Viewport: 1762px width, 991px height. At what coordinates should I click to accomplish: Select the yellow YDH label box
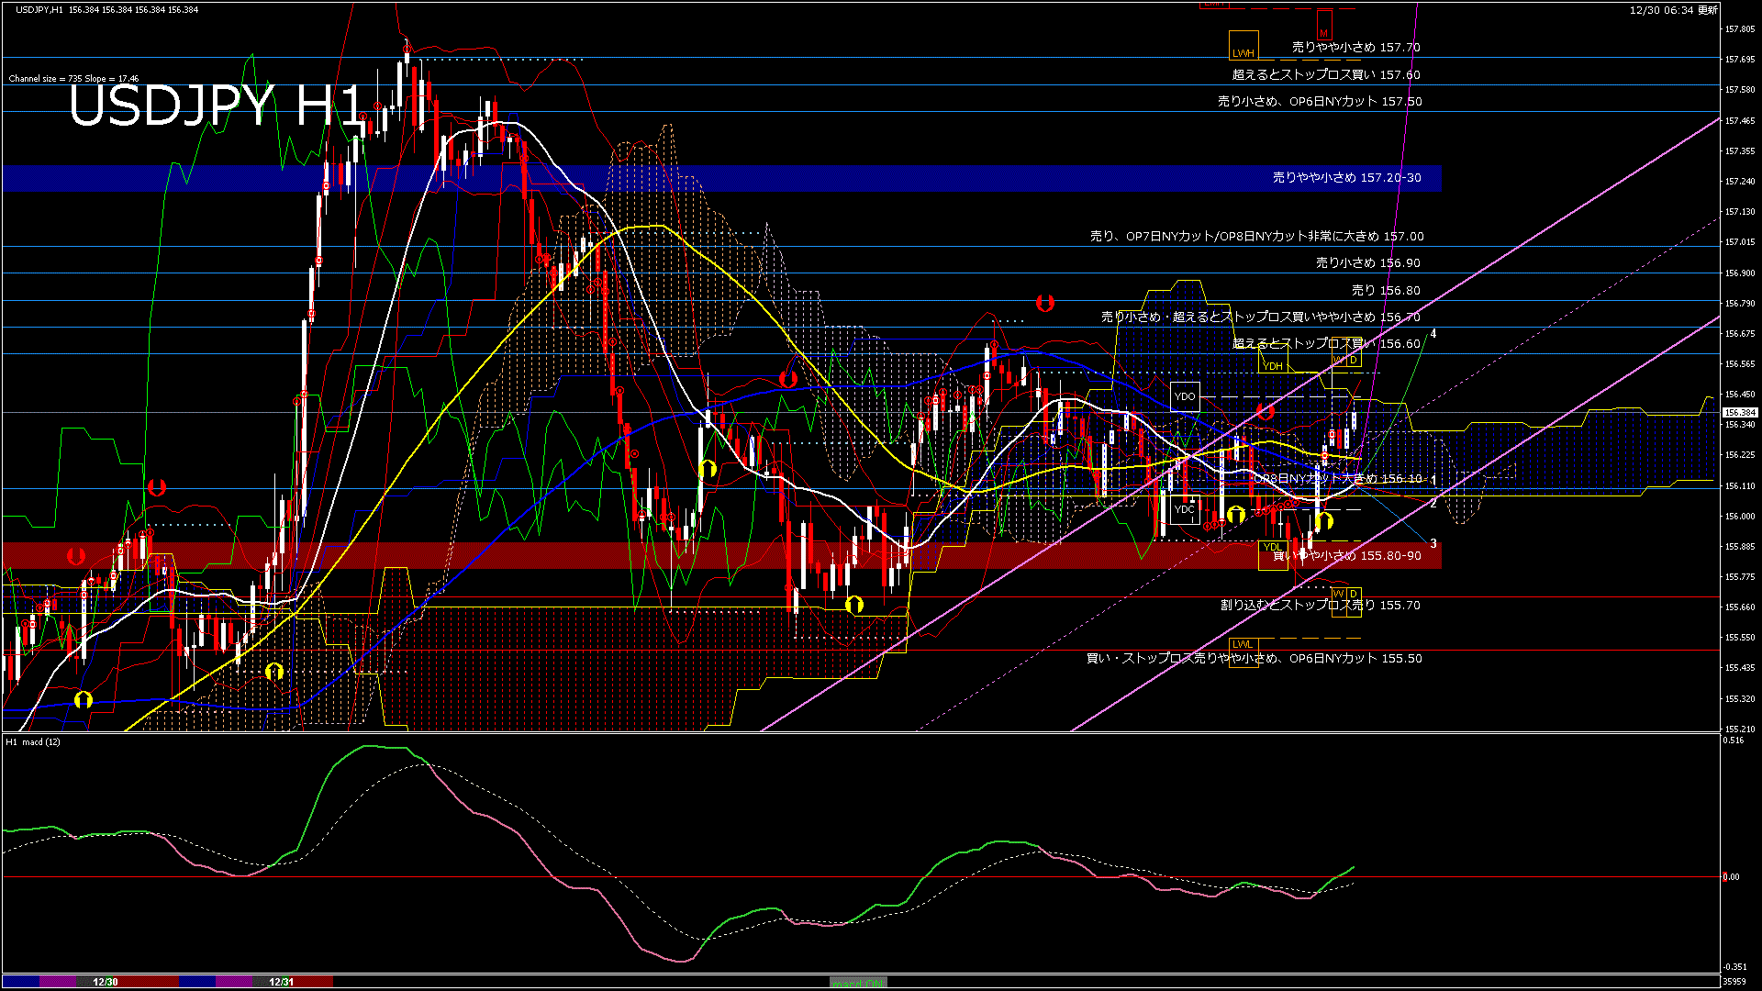[1273, 366]
